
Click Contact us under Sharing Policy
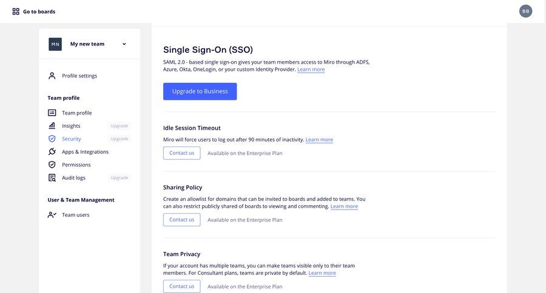[182, 220]
